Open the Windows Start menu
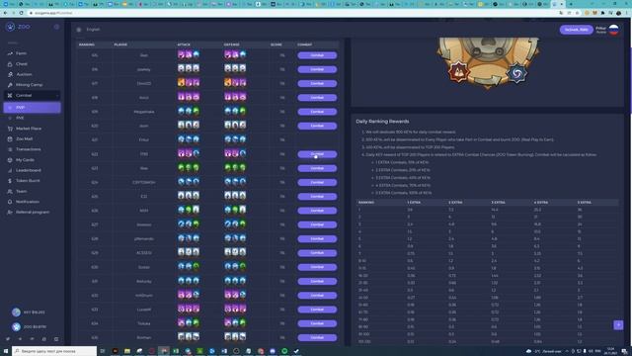 tap(6, 351)
